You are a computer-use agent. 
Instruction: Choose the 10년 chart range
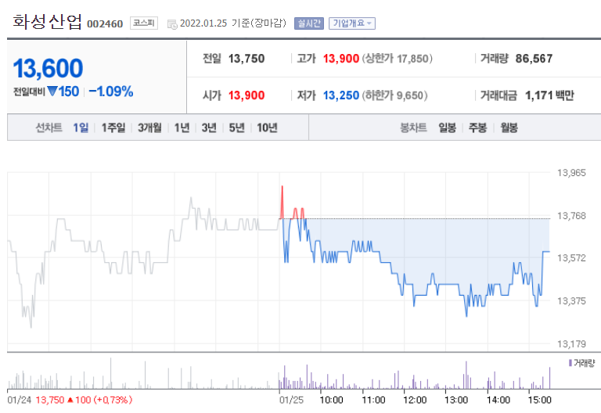[x=267, y=127]
